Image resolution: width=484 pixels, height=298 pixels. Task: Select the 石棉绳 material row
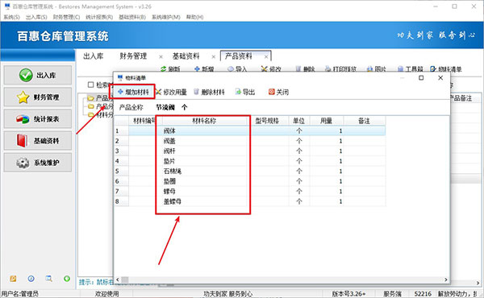[250, 171]
